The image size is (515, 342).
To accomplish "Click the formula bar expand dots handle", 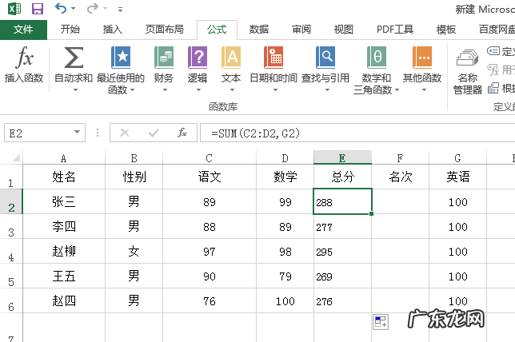I will point(98,133).
